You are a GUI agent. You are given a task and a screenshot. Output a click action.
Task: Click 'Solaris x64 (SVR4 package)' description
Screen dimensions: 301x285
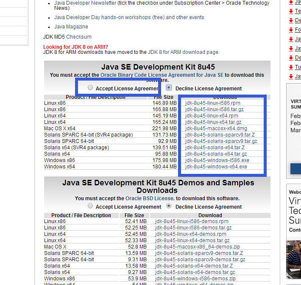pyautogui.click(x=76, y=147)
